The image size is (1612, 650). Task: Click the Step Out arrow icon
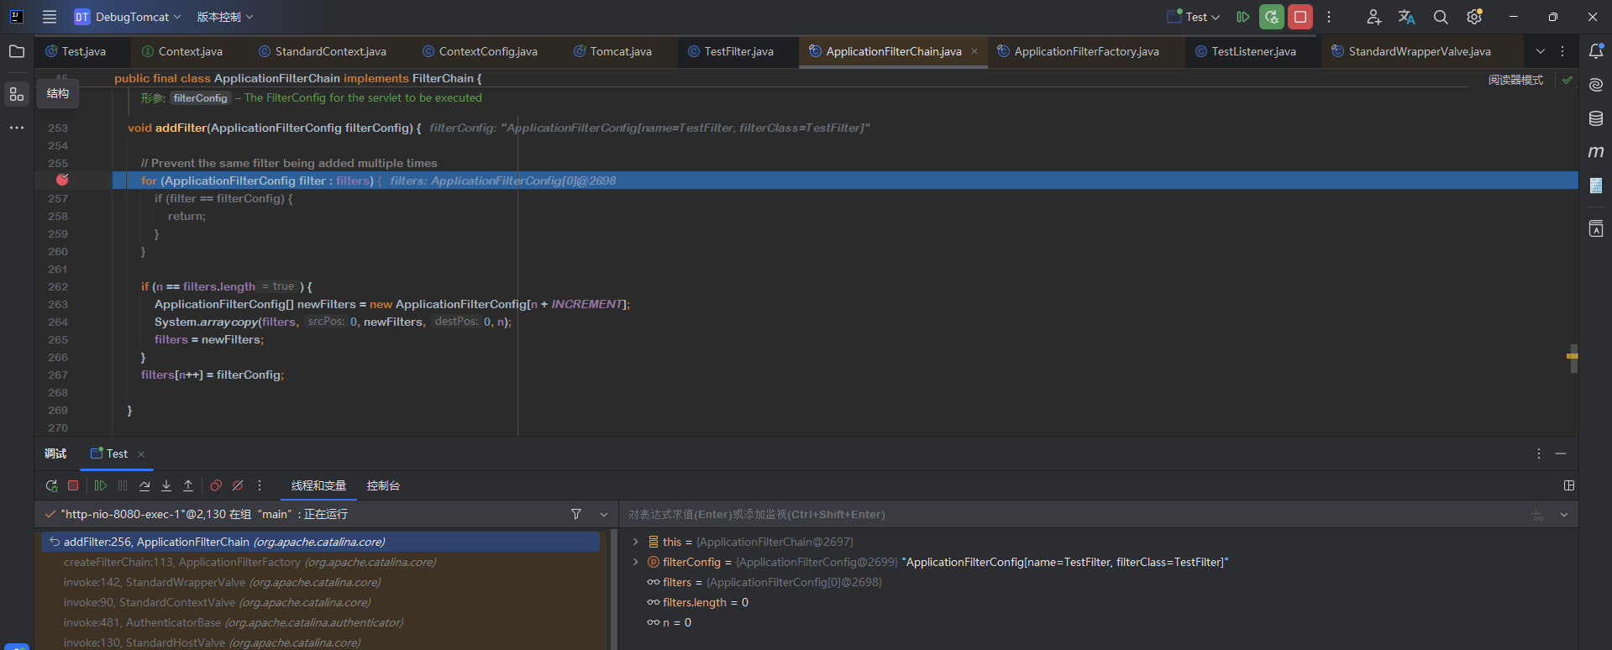(x=188, y=485)
